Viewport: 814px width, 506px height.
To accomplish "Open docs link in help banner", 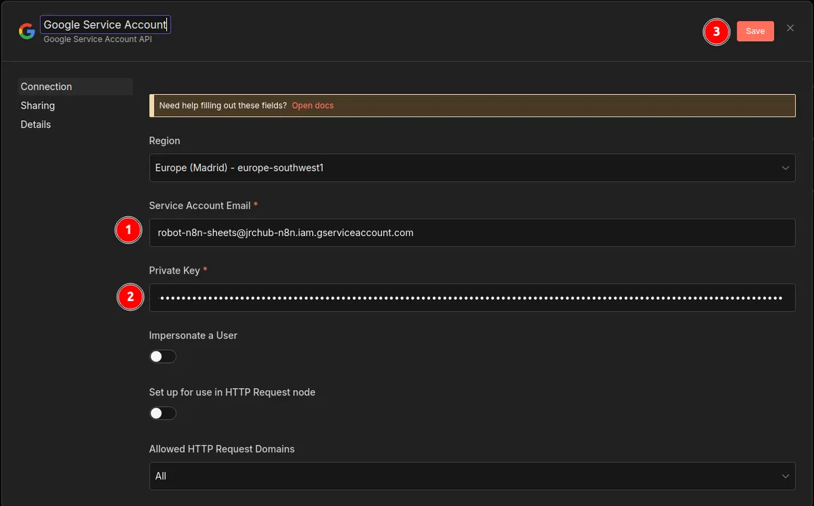I will pos(313,106).
